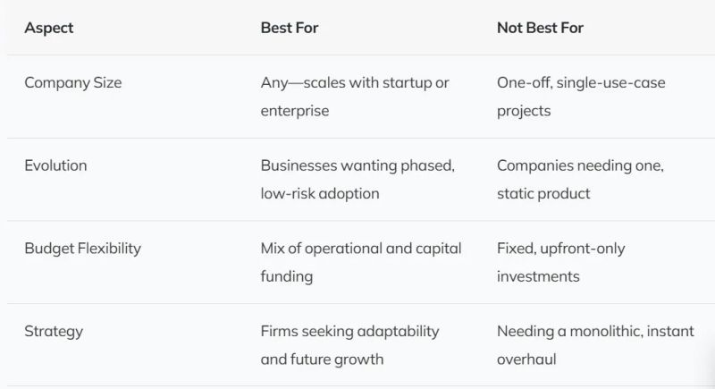Click the phrase 'and future growth' in the Strategy row
Image resolution: width=715 pixels, height=389 pixels.
point(322,359)
